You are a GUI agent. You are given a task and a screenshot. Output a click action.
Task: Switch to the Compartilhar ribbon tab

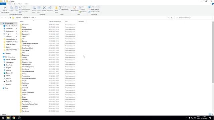coord(18,4)
